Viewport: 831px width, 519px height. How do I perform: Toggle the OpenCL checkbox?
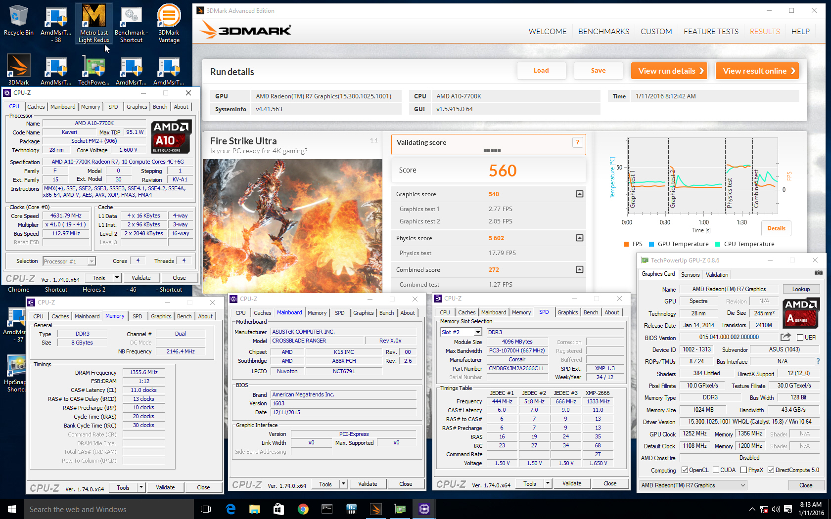coord(685,470)
